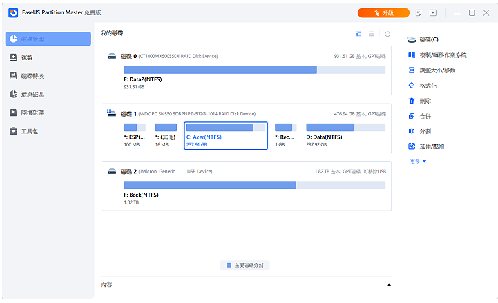Choose the 格式化 format action
The width and height of the screenshot is (498, 303).
(428, 86)
